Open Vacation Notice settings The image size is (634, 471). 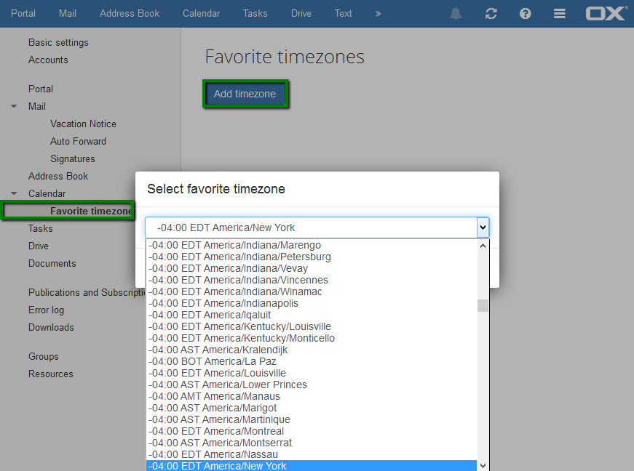[83, 124]
